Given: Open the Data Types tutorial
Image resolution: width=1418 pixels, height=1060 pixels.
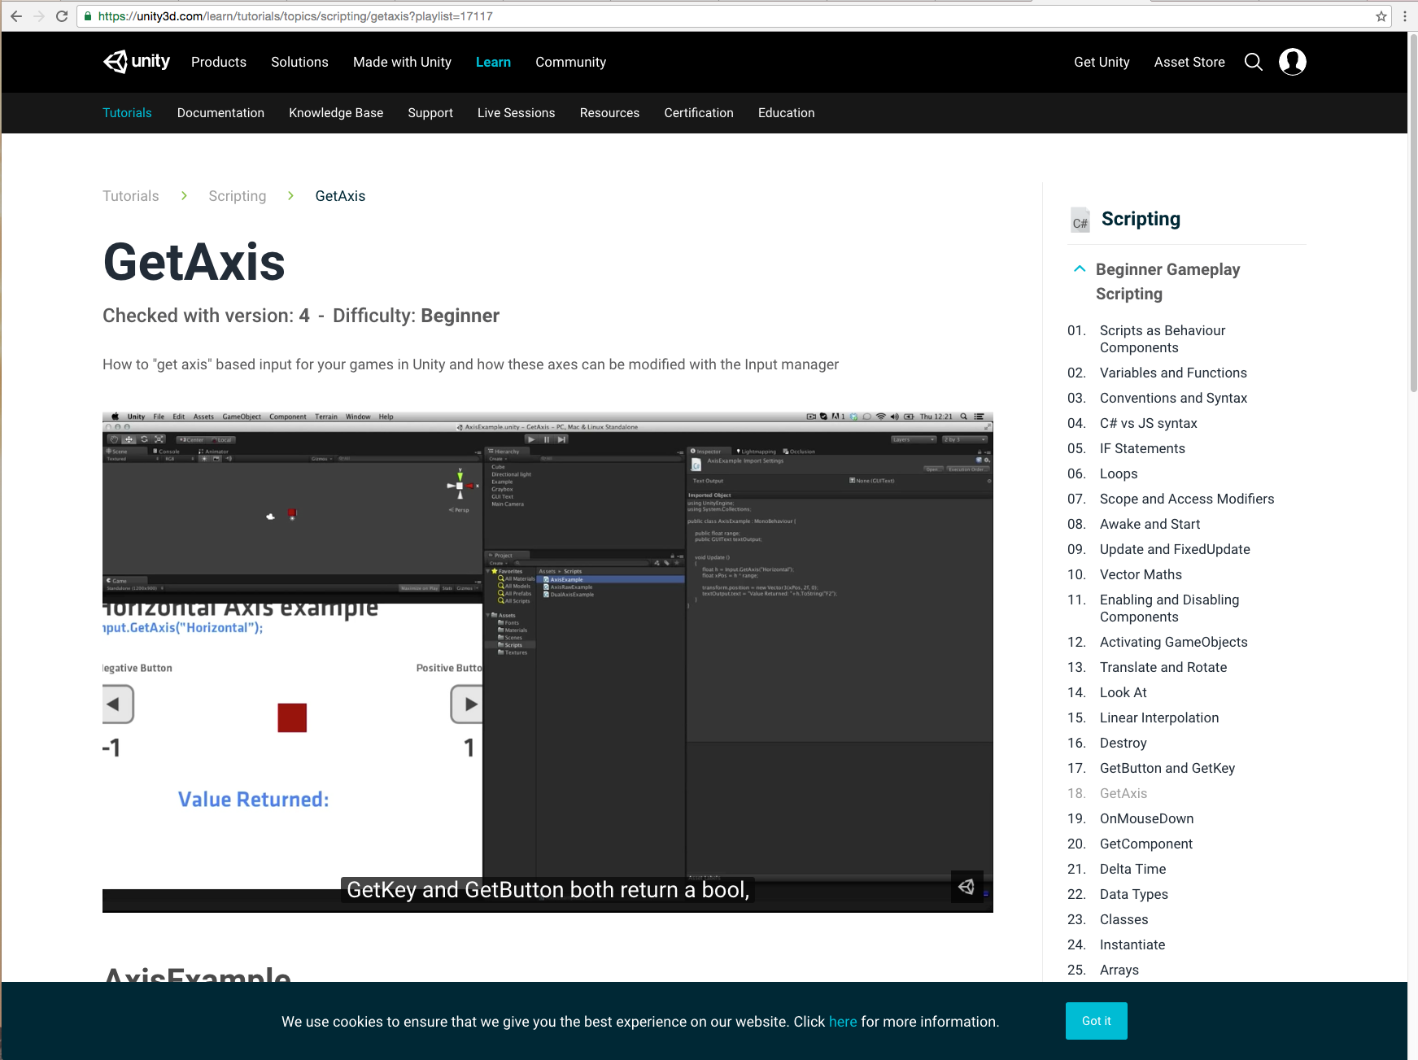Looking at the screenshot, I should (x=1133, y=894).
